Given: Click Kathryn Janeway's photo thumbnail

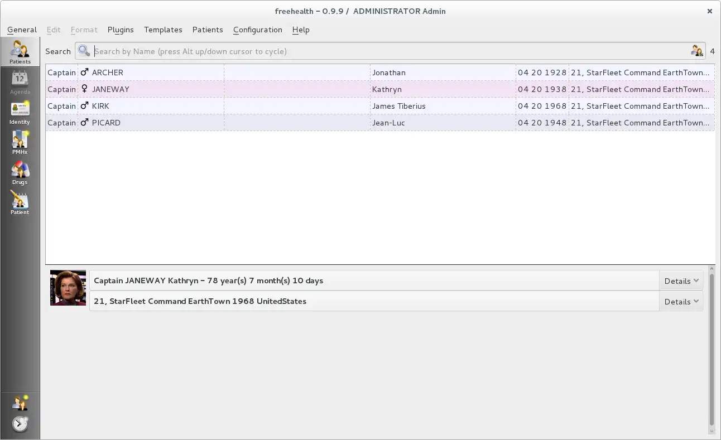Looking at the screenshot, I should click(x=68, y=288).
